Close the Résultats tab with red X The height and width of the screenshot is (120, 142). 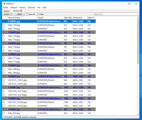(21, 11)
